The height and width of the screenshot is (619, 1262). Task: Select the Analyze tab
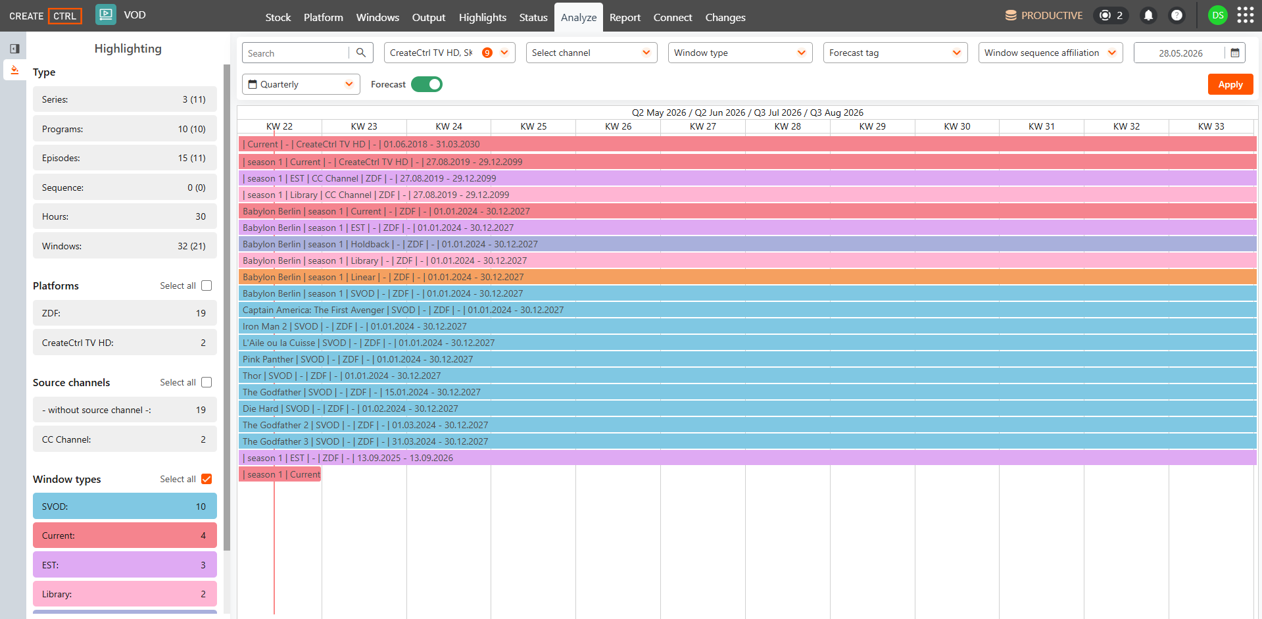pos(579,17)
